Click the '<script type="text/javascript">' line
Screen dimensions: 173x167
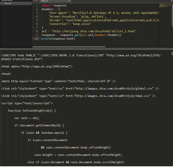27,103
